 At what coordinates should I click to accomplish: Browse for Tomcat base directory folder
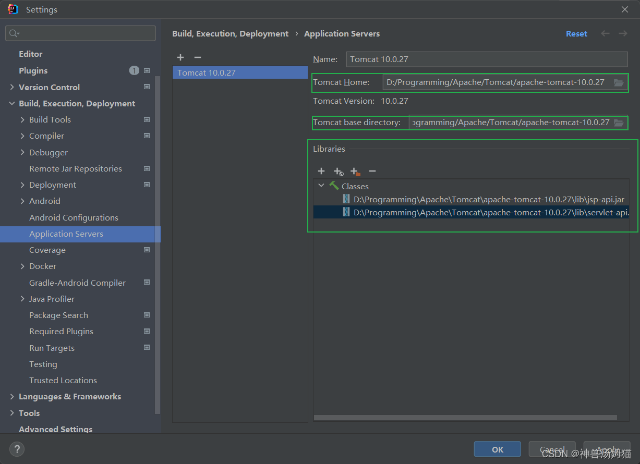pos(619,123)
